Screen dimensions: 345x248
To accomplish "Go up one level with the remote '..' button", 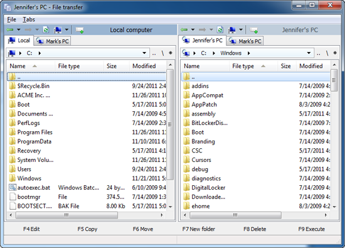I will tap(319, 53).
